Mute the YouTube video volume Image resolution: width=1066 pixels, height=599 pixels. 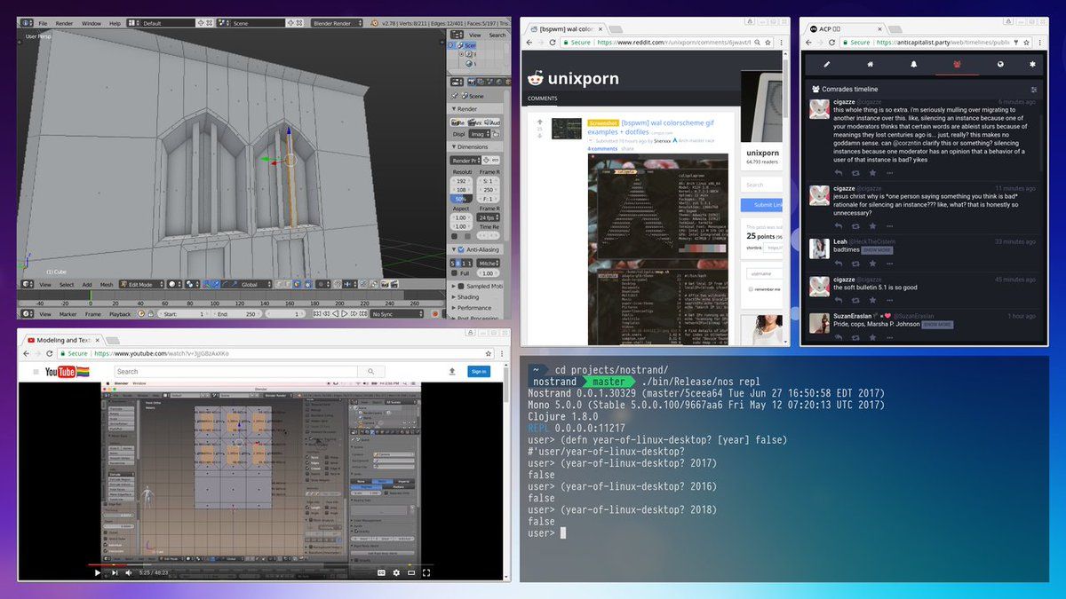click(x=129, y=572)
